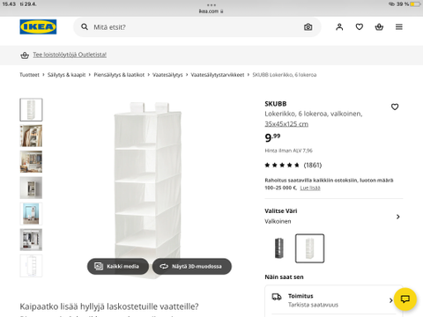Open the favorites heart in header
423x317 pixels.
[360, 27]
